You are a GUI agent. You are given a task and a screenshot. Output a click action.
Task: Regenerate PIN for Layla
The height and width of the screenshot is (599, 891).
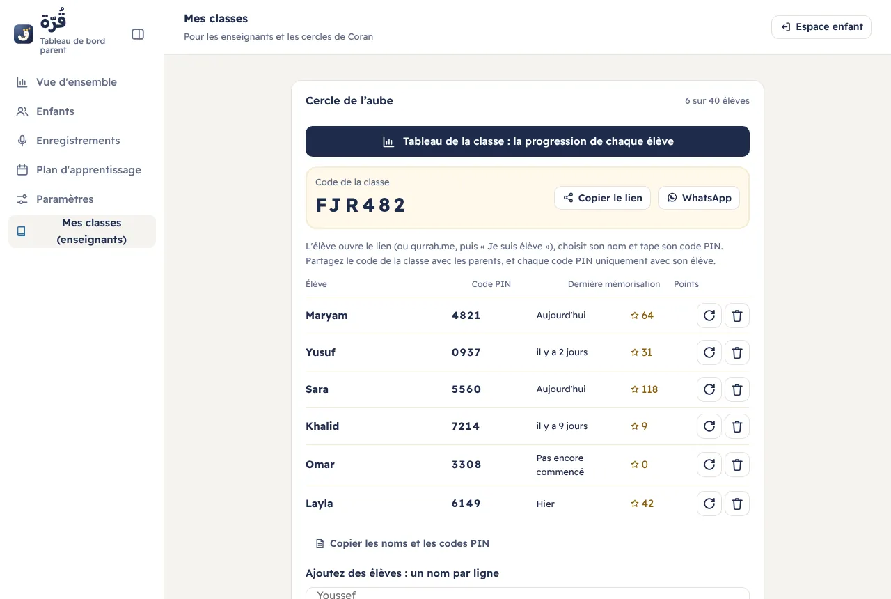709,504
